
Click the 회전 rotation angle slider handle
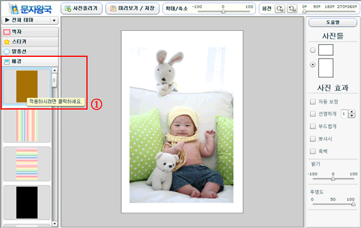[x=304, y=11]
